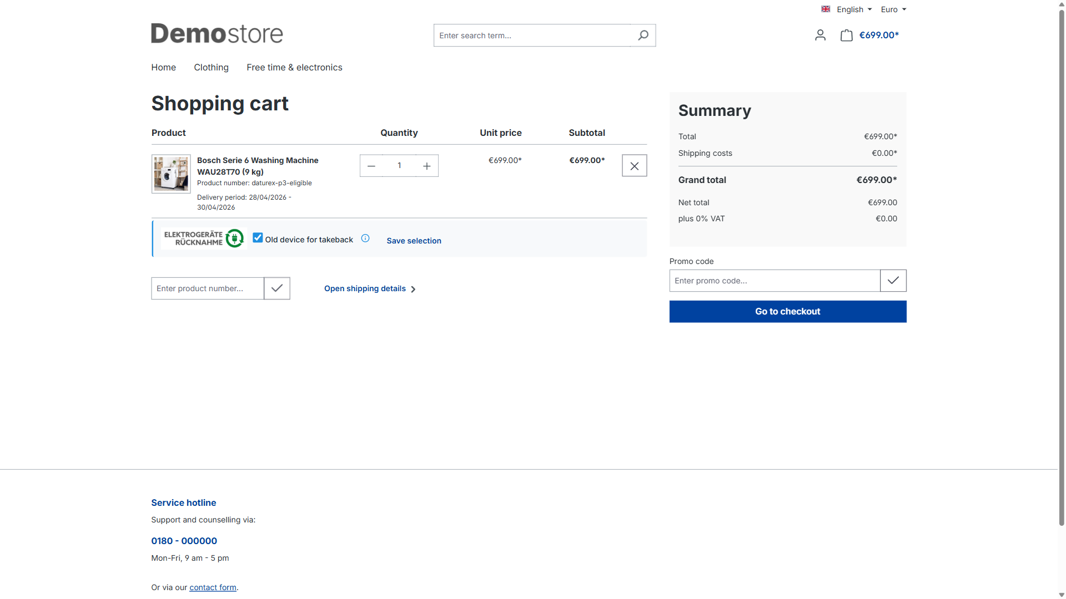This screenshot has height=599, width=1066.
Task: Open the contact form link
Action: 213,588
